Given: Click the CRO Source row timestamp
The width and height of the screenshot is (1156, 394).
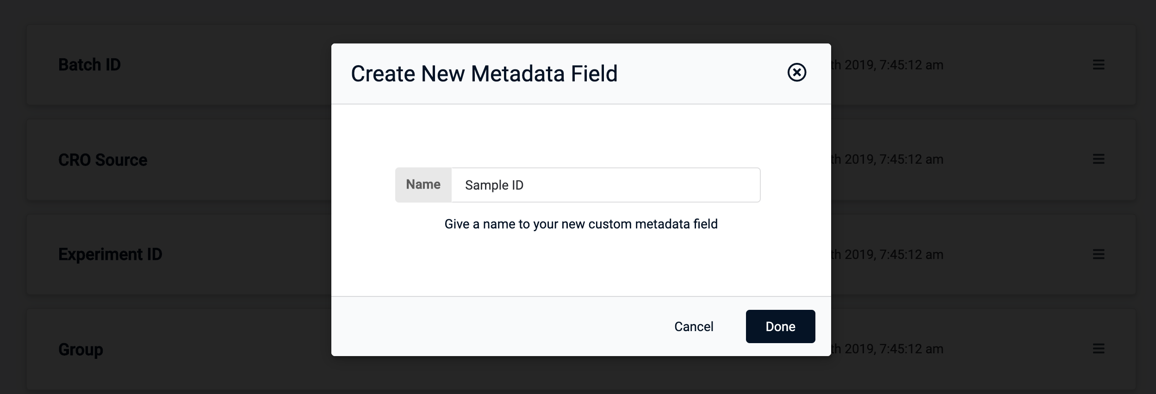Looking at the screenshot, I should coord(888,159).
